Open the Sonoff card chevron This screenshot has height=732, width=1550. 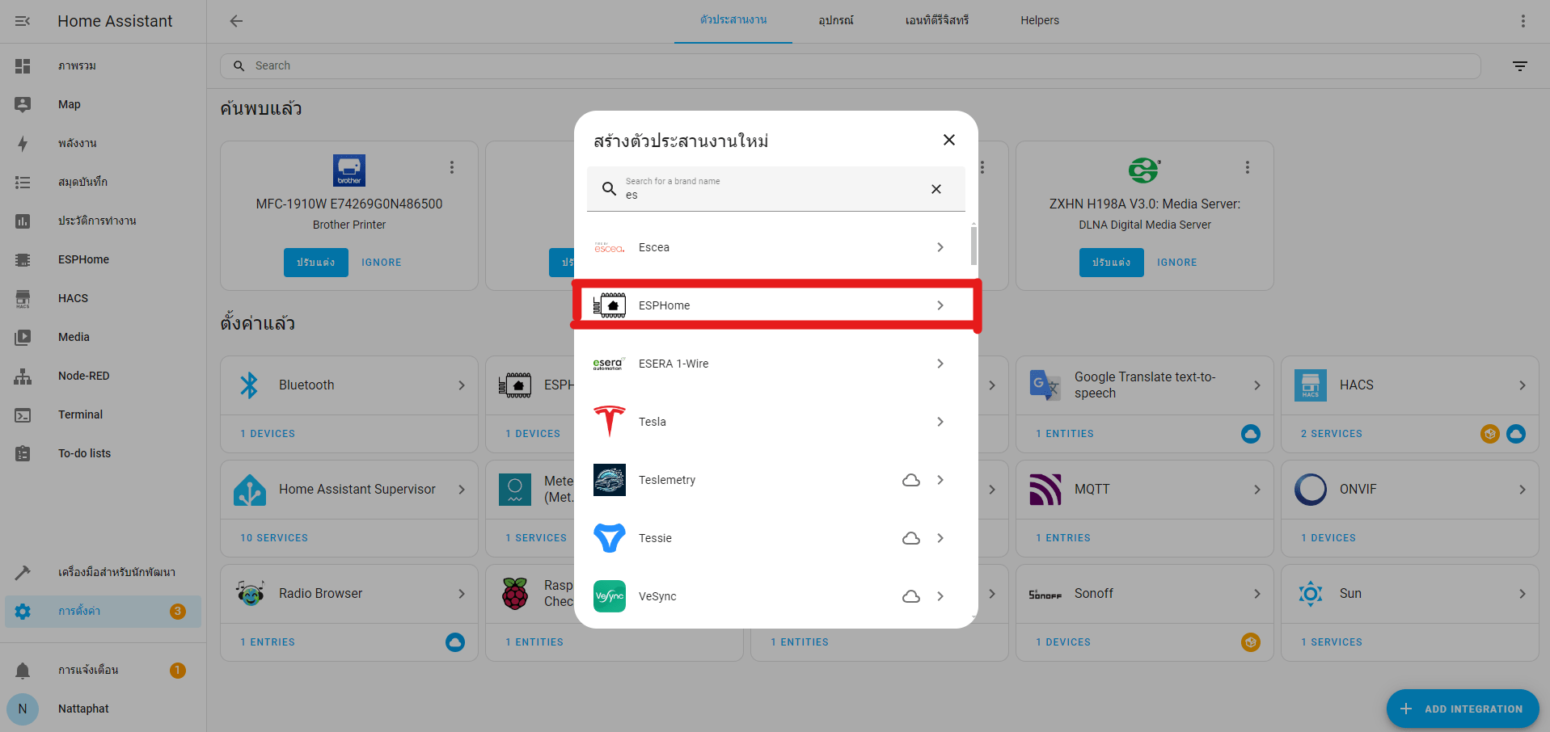(1257, 594)
